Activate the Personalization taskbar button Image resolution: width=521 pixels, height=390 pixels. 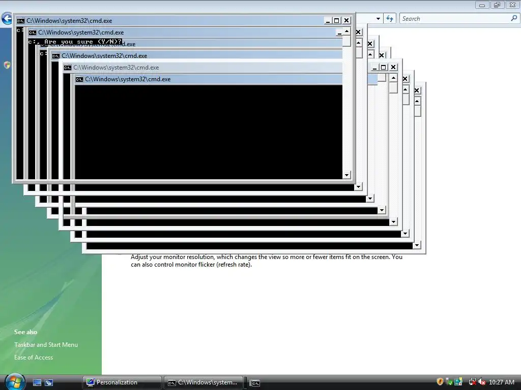(x=122, y=382)
